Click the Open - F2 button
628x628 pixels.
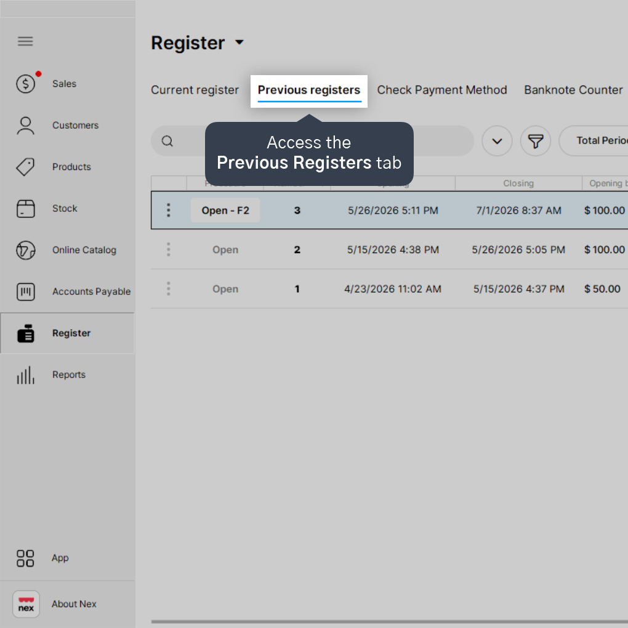pyautogui.click(x=225, y=211)
